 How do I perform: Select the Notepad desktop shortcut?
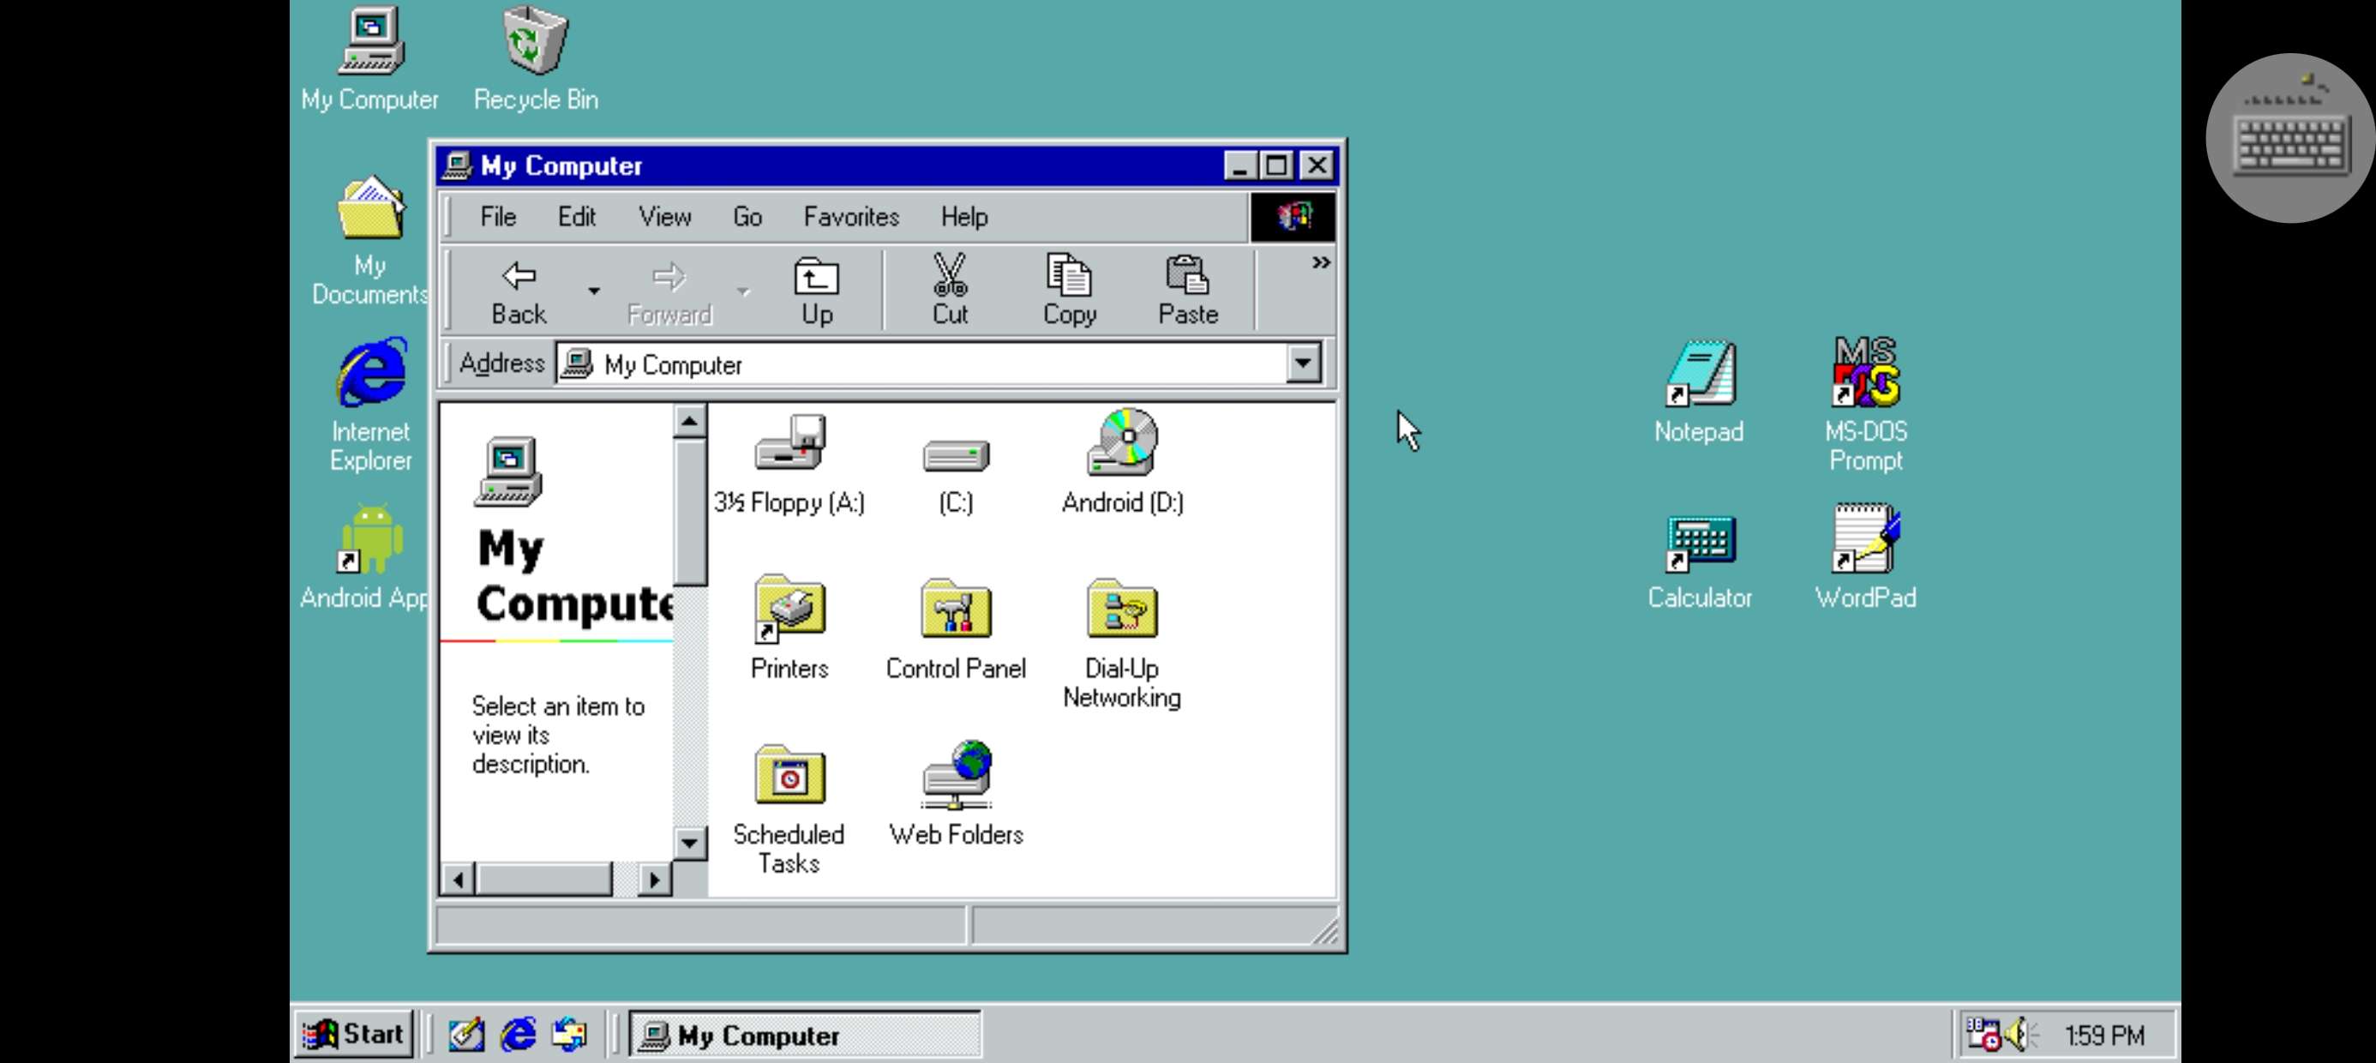coord(1699,391)
